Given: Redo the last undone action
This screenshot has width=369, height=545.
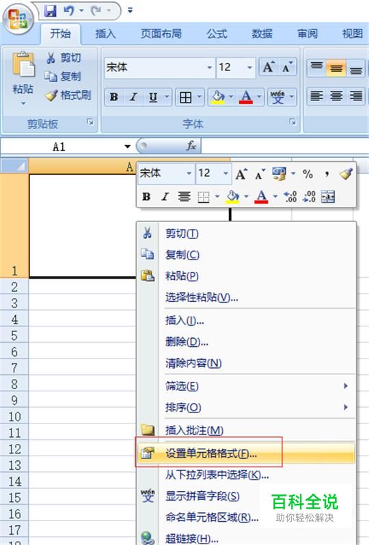Looking at the screenshot, I should tap(96, 11).
